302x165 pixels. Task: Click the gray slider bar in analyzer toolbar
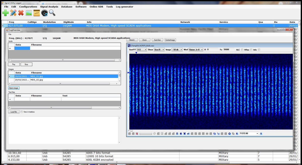146,134
